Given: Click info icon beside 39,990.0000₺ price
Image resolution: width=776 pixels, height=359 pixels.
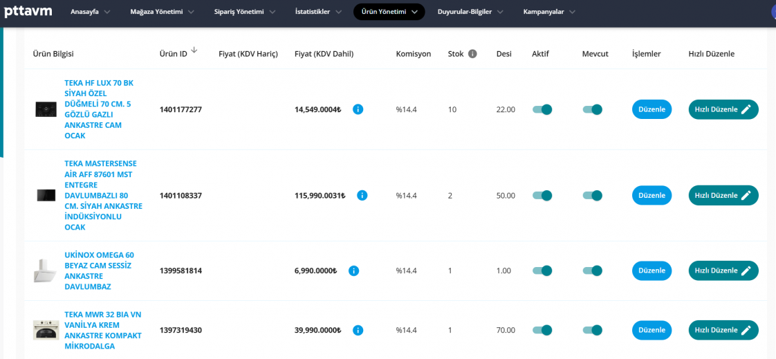Looking at the screenshot, I should (x=358, y=330).
